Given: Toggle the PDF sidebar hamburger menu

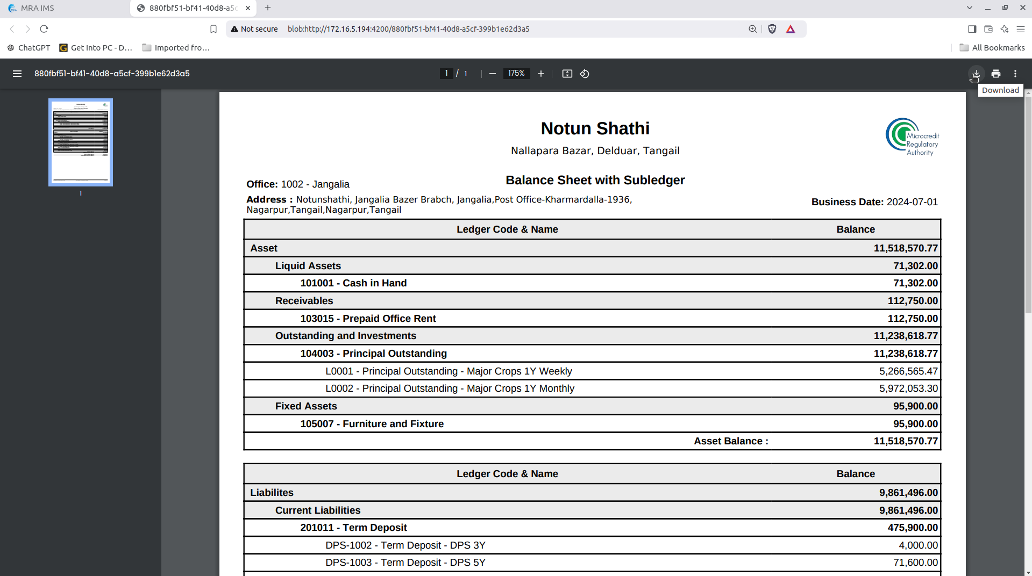Looking at the screenshot, I should (x=17, y=74).
